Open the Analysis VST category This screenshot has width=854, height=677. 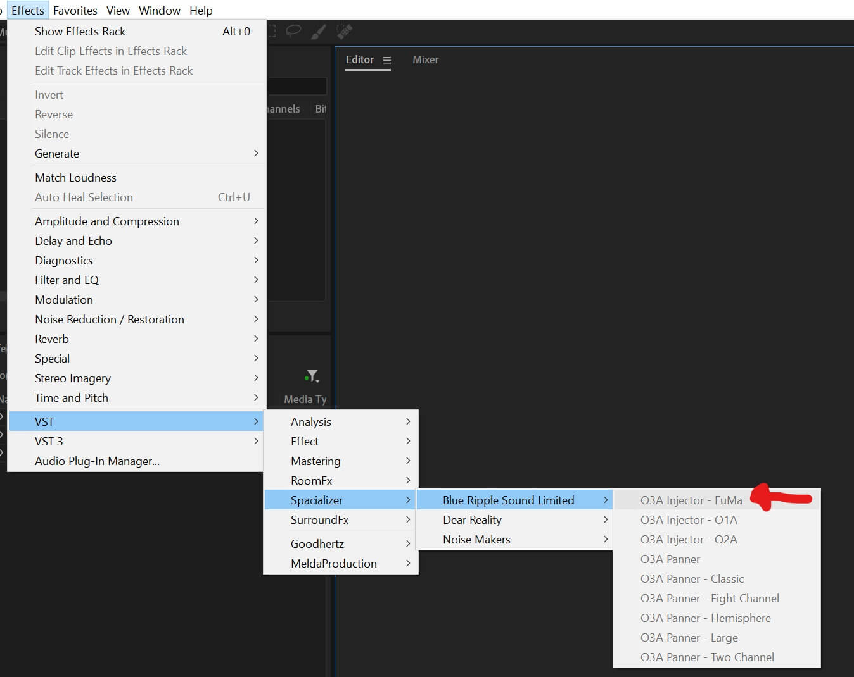coord(341,421)
